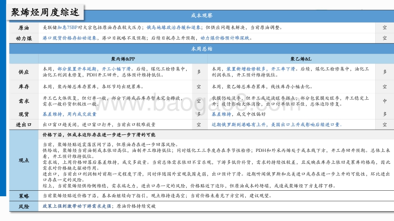Select the blue text 加息75BP
Viewport: 394px width, 221px height.
click(67, 28)
